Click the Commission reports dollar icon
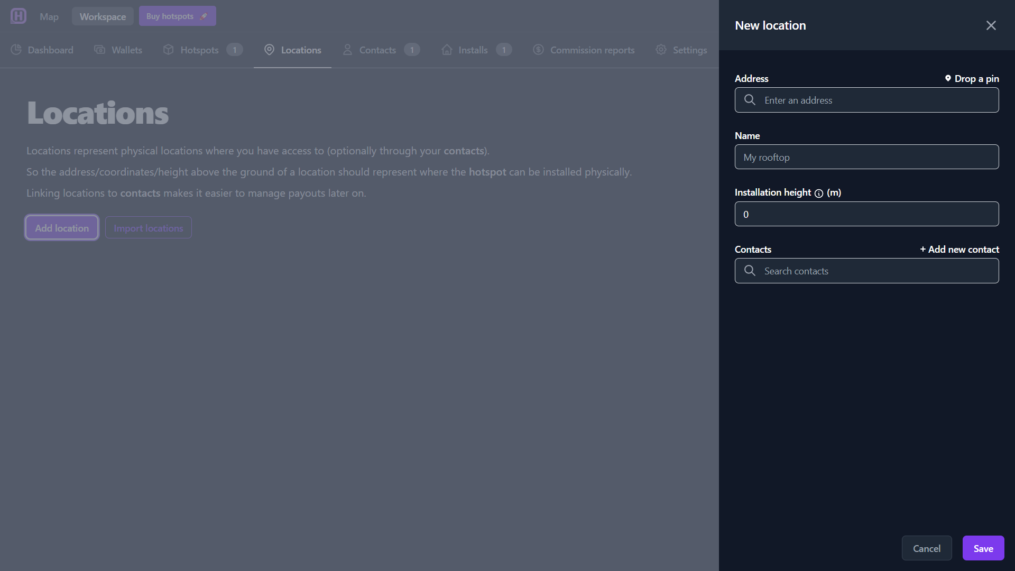 tap(538, 50)
